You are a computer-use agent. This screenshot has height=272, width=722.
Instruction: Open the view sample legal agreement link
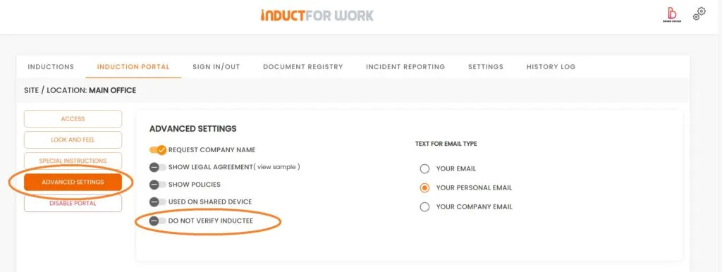[278, 167]
